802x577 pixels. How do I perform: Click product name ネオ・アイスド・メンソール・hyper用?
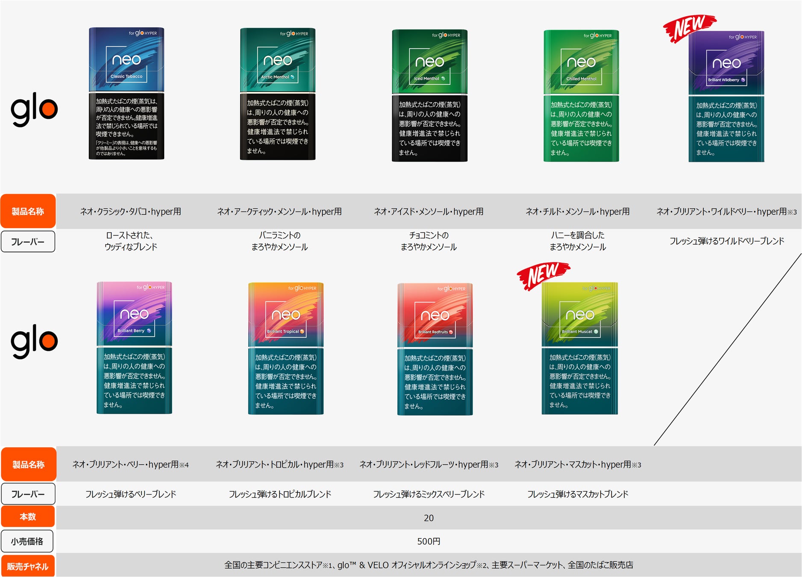point(429,212)
